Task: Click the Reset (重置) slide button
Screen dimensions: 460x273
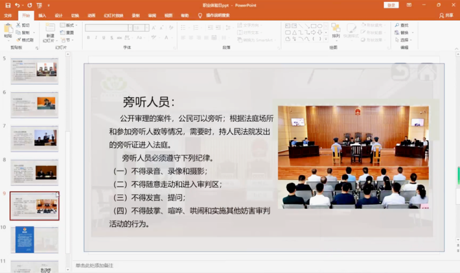Action: pos(67,32)
